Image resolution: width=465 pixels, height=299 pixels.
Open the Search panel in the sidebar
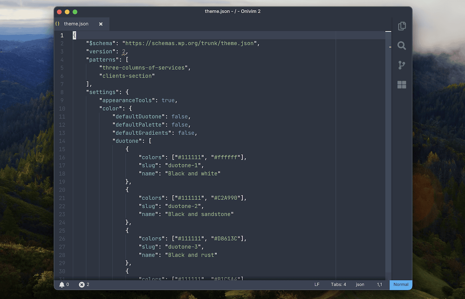(x=401, y=46)
